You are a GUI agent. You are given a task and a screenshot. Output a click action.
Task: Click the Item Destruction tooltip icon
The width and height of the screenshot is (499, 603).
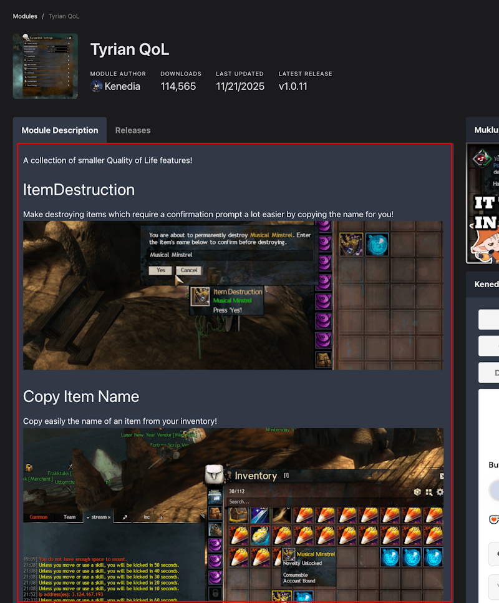tap(200, 297)
